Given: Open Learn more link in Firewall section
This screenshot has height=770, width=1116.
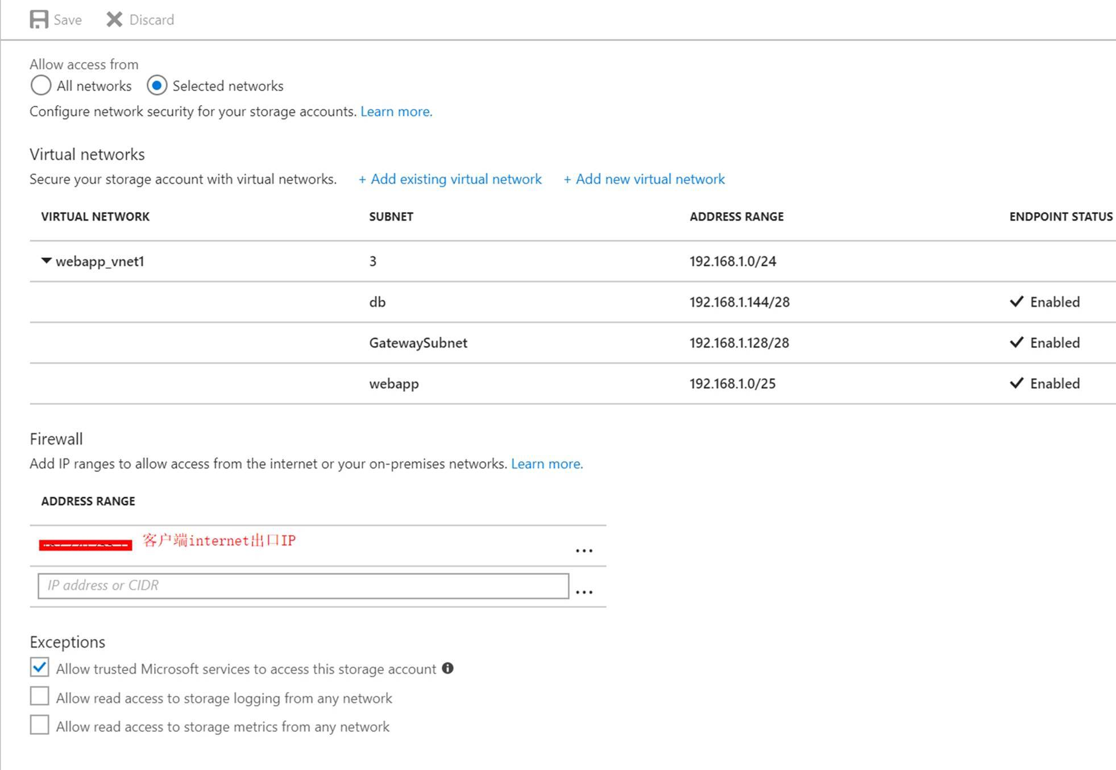Looking at the screenshot, I should click(x=547, y=464).
